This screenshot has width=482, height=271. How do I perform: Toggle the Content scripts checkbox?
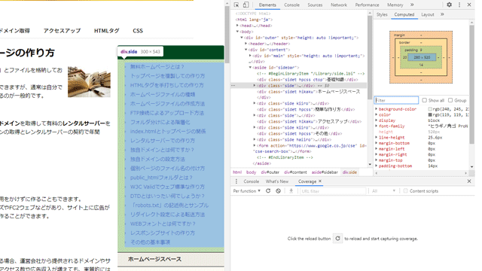(405, 190)
